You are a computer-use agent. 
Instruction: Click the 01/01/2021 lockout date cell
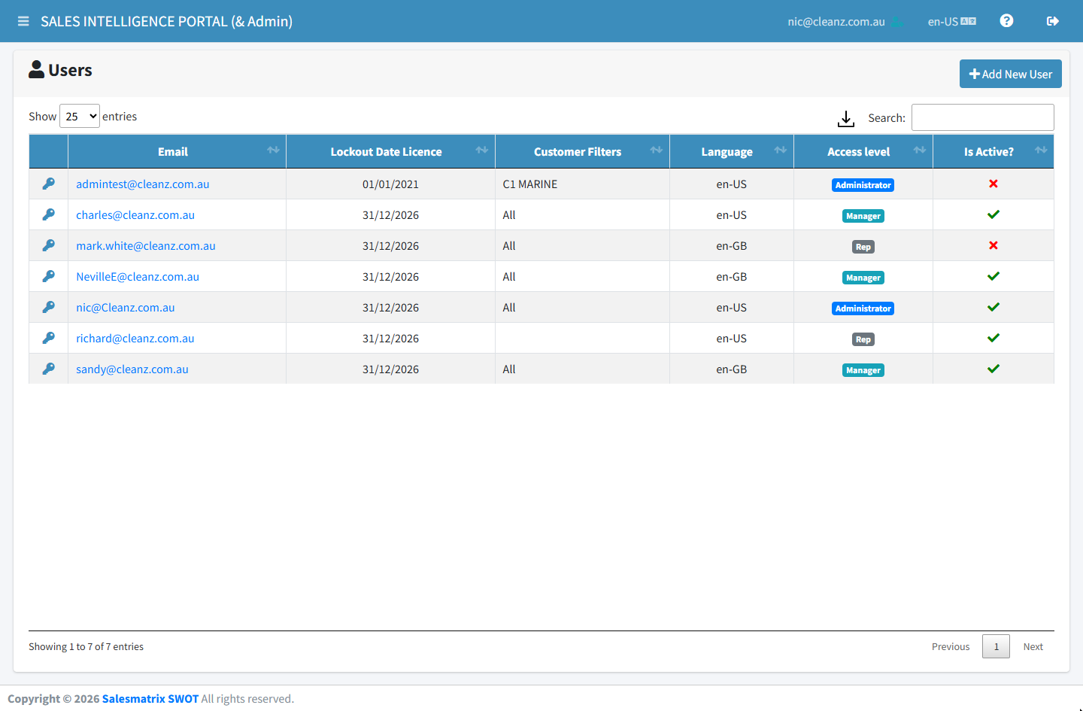pyautogui.click(x=390, y=184)
